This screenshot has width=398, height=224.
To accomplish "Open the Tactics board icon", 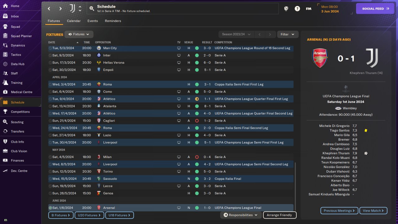I will tap(5, 55).
